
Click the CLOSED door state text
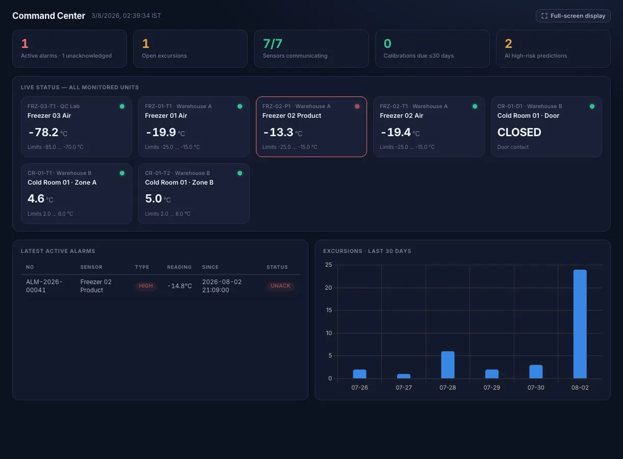pyautogui.click(x=520, y=133)
